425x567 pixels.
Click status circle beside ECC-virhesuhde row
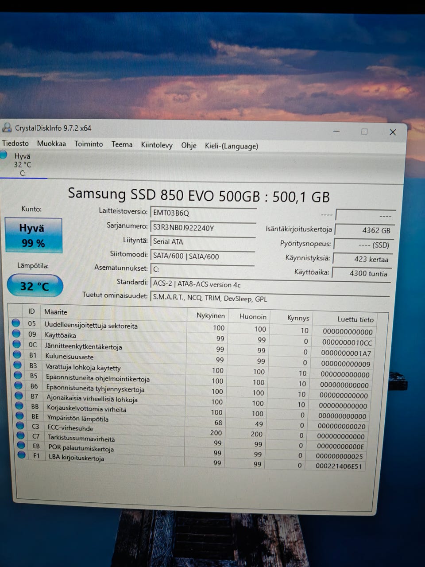(20, 426)
